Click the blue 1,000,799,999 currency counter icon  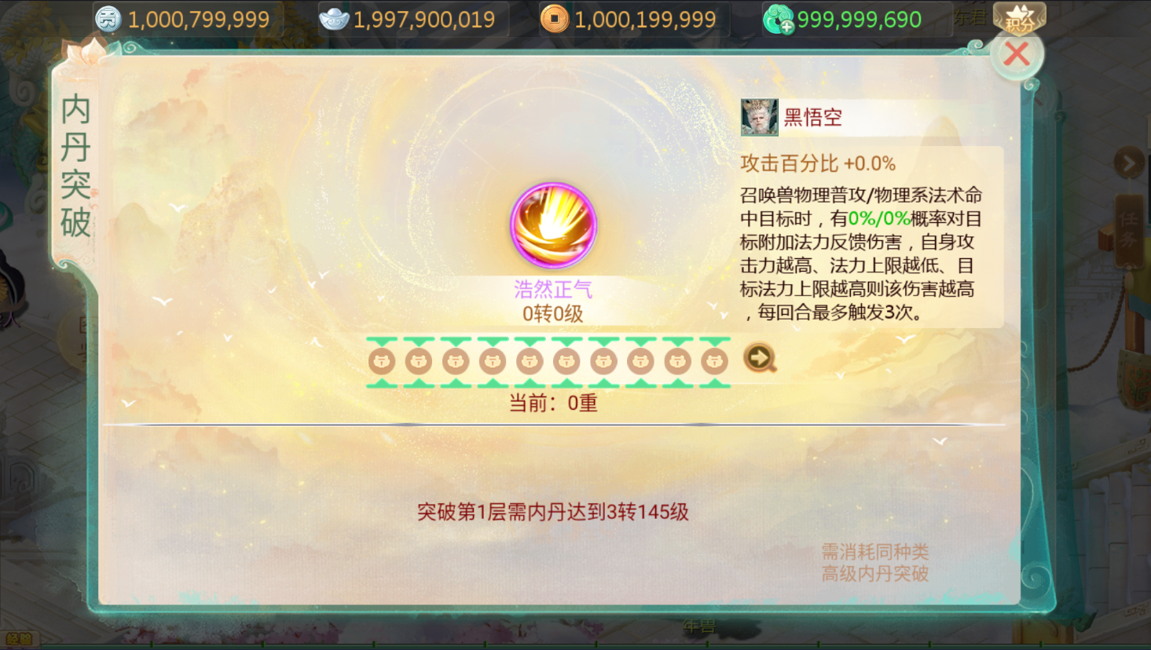[x=108, y=19]
